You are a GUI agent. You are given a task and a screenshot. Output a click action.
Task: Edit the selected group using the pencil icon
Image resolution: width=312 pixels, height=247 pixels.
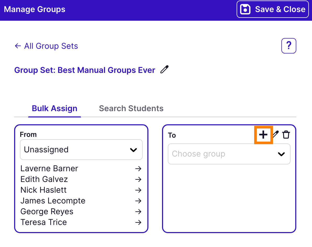coord(275,135)
